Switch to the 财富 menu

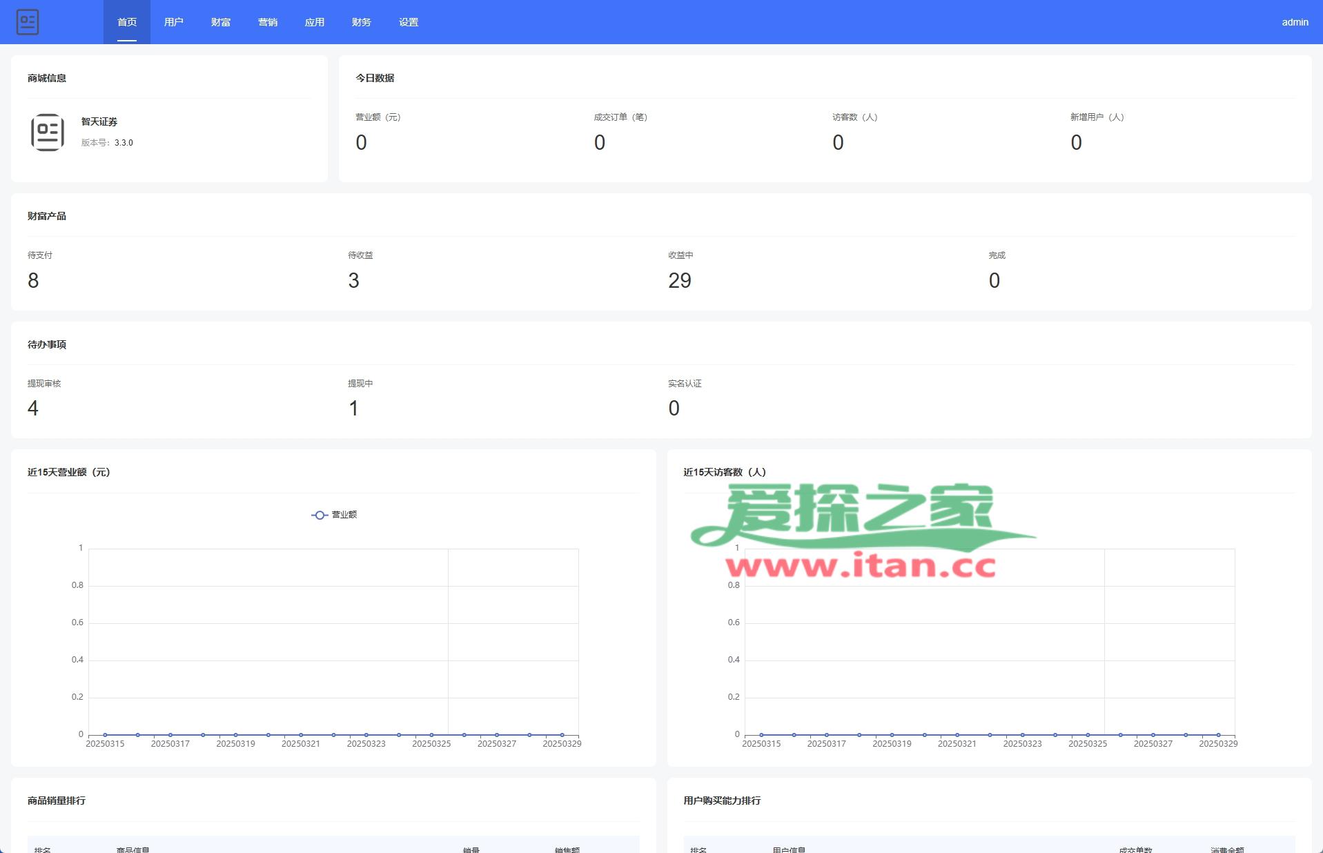pos(221,22)
